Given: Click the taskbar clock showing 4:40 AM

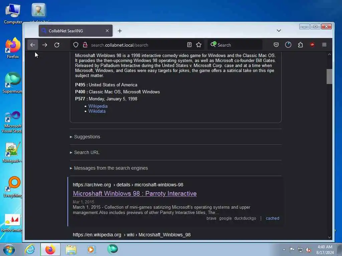Looking at the screenshot, I should (x=325, y=250).
